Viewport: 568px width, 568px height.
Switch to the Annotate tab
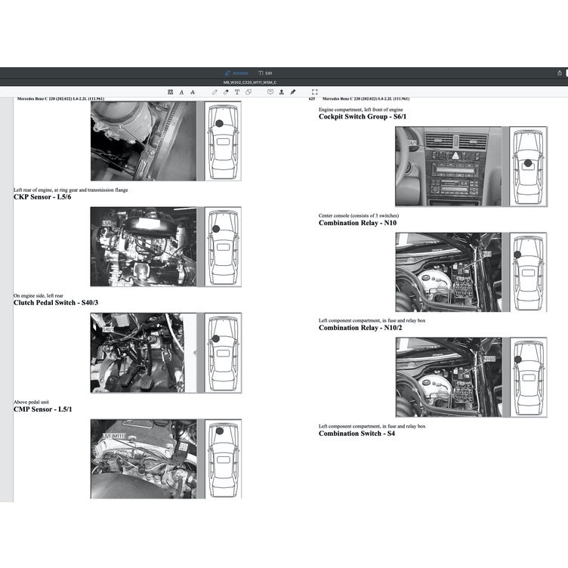click(x=236, y=73)
